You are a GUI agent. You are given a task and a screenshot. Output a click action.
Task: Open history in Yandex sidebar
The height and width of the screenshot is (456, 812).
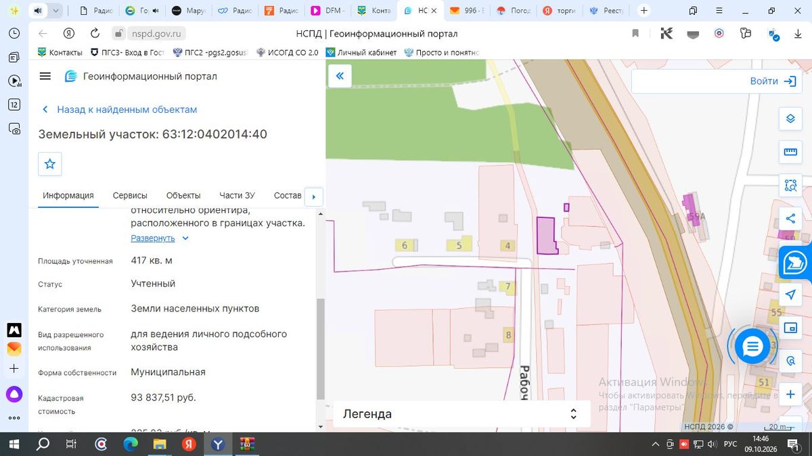14,33
